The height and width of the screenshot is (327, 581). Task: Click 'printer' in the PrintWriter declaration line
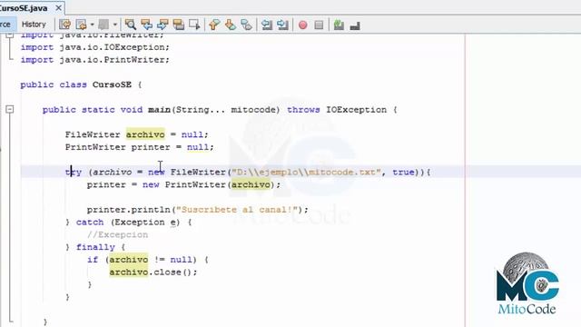(x=151, y=147)
